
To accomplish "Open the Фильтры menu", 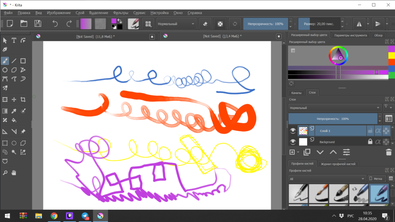I will pyautogui.click(x=121, y=13).
